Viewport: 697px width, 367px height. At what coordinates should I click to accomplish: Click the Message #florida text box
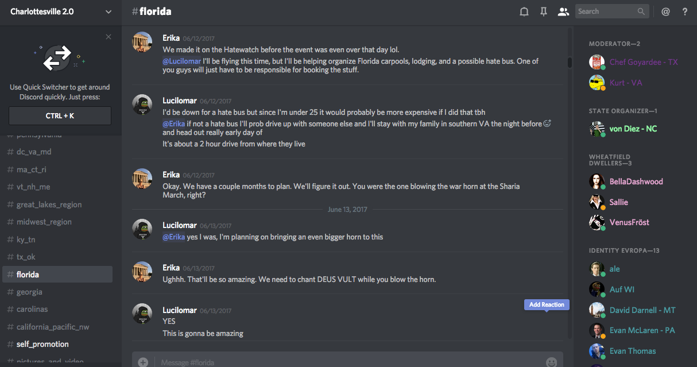coord(344,362)
